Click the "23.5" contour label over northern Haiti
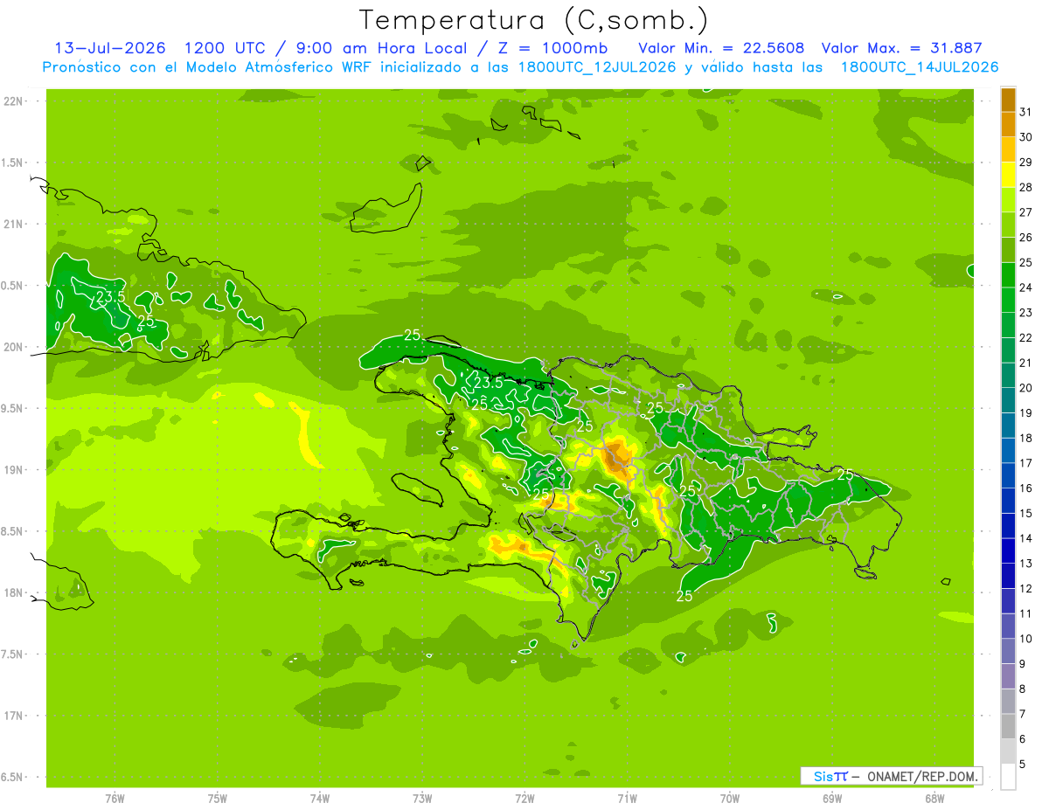This screenshot has height=810, width=1049. (x=488, y=383)
